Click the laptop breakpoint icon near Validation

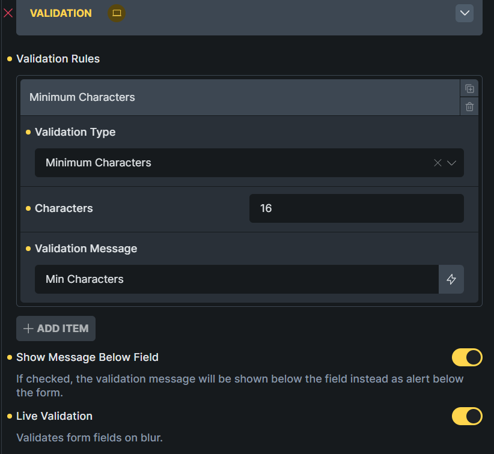pos(117,13)
